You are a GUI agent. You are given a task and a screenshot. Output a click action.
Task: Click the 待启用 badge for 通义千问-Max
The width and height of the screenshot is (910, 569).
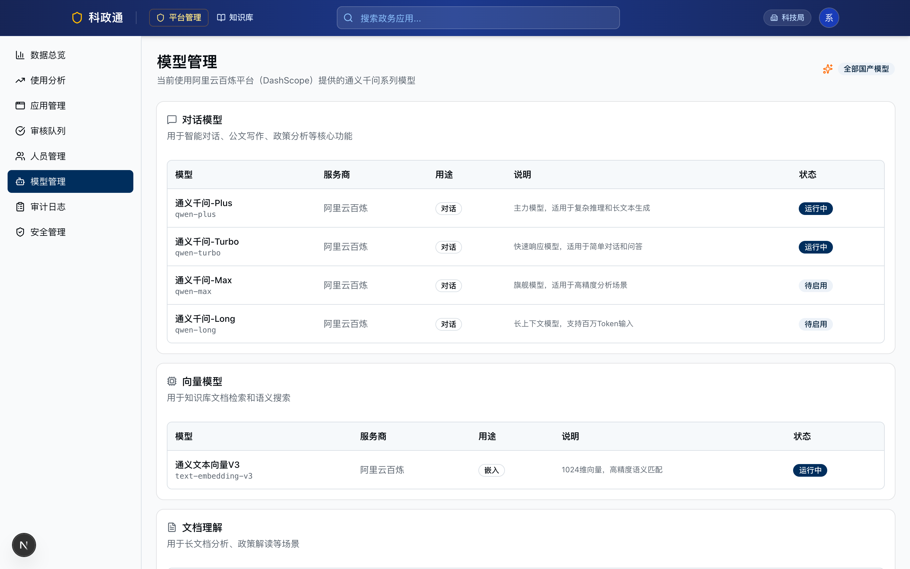pos(816,286)
